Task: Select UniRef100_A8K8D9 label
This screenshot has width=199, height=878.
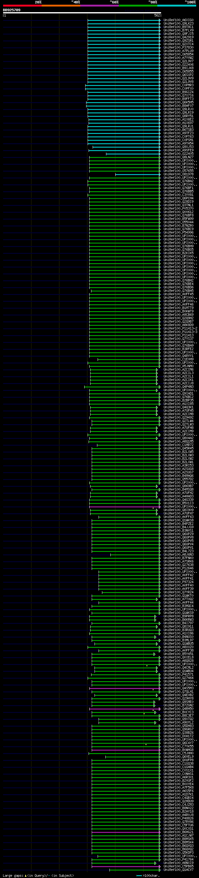Action: click(x=178, y=325)
